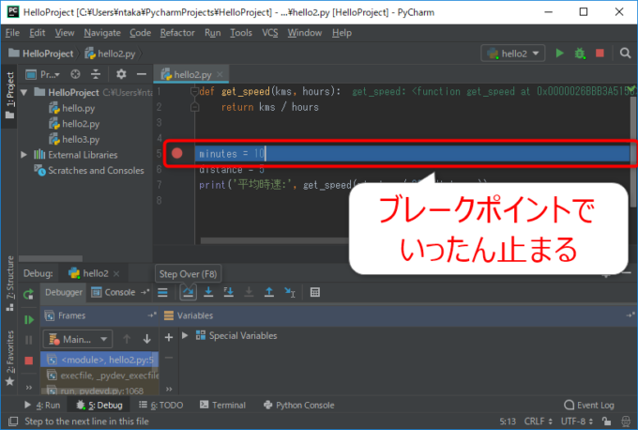The height and width of the screenshot is (430, 638).
Task: Stop the process via top toolbar stop
Action: [600, 53]
